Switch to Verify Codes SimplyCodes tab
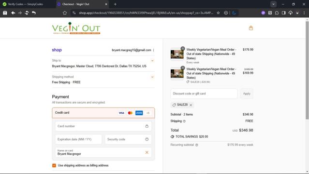 click(x=25, y=4)
